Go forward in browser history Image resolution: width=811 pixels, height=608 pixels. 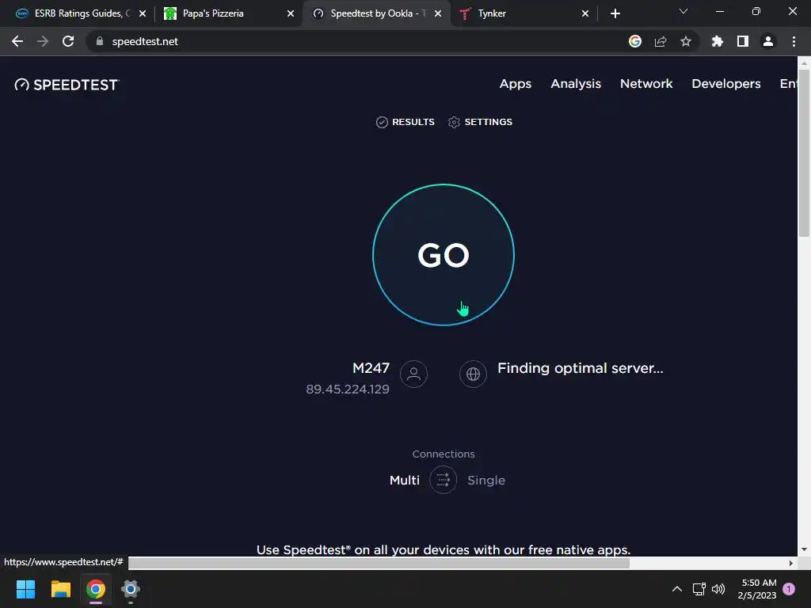point(43,41)
